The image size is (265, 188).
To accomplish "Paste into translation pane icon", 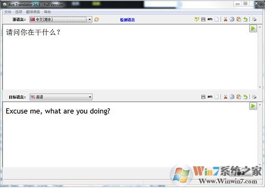I will tap(238, 97).
